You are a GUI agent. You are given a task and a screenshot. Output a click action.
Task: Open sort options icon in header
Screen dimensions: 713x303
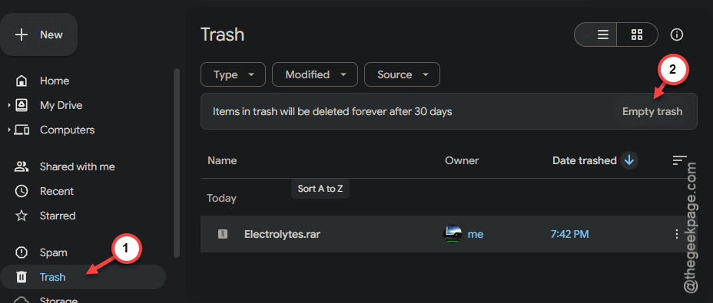679,160
